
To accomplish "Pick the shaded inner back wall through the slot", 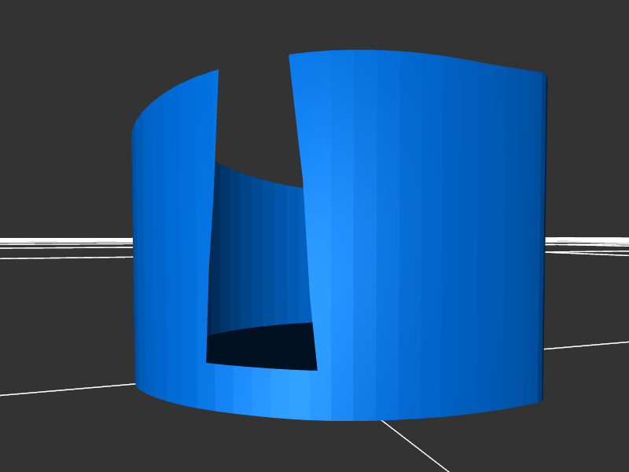I will pos(259,251).
